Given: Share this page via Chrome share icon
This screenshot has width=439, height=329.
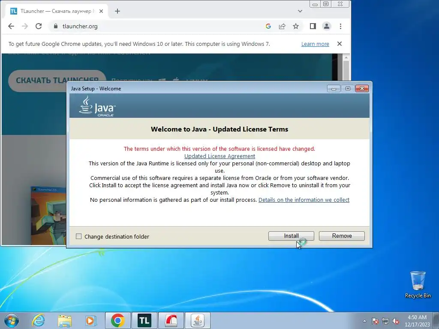Looking at the screenshot, I should pos(282,26).
